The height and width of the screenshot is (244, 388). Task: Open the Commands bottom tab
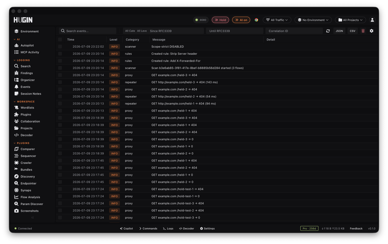148,229
